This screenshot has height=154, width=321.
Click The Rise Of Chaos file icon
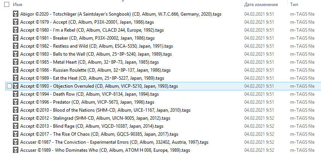[16, 134]
